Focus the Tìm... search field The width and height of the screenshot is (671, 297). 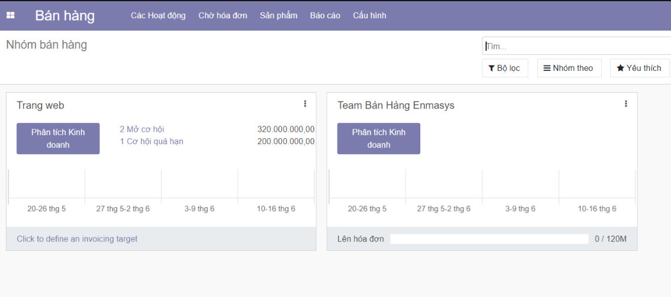tap(576, 46)
